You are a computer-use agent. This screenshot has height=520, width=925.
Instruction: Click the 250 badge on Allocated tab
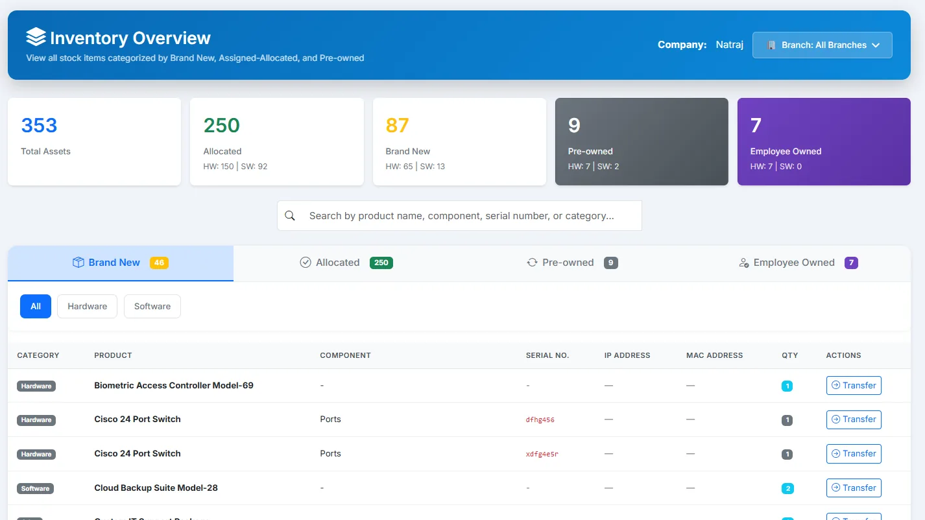pos(381,263)
